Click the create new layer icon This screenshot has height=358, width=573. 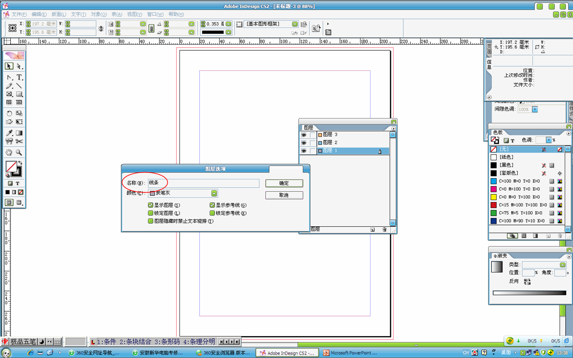pos(373,230)
